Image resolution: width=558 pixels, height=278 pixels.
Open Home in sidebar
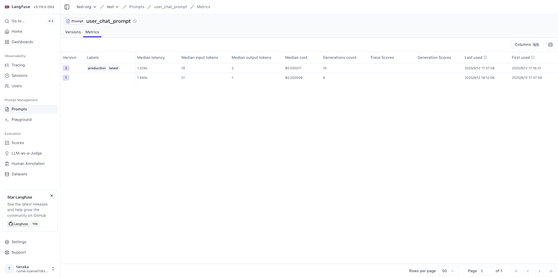(30, 32)
